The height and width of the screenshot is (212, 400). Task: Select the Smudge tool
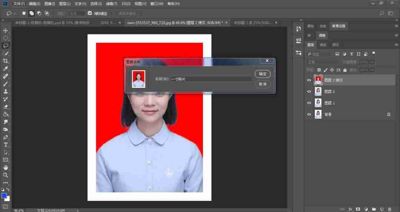tap(5, 122)
